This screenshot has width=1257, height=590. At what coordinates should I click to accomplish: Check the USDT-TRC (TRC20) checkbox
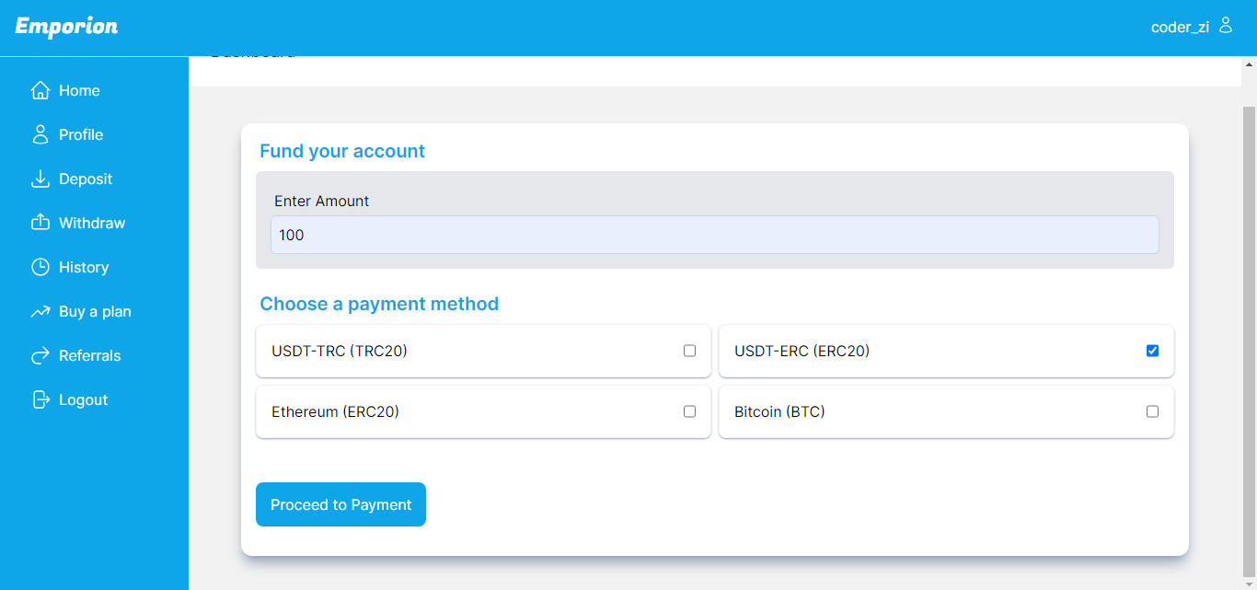click(689, 351)
